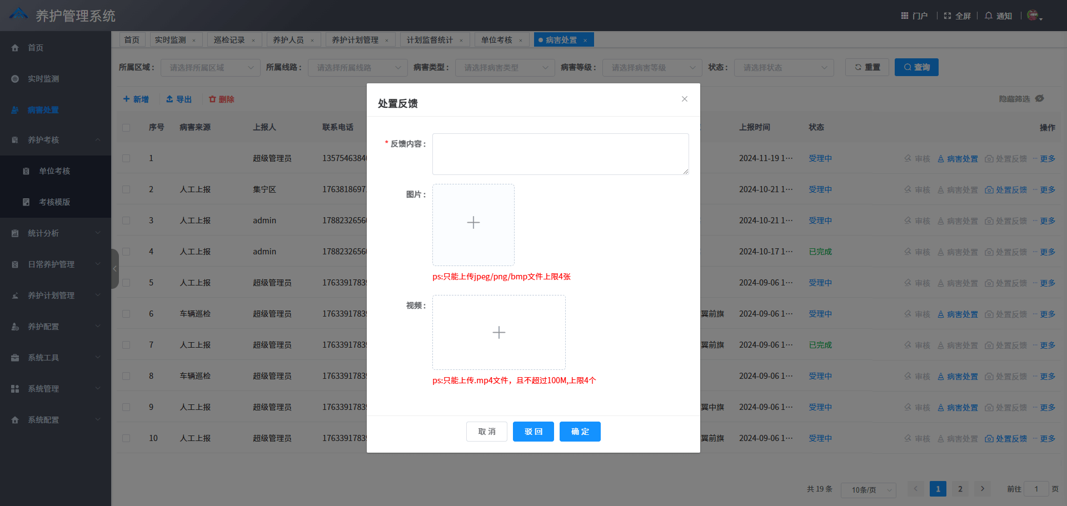Image resolution: width=1067 pixels, height=506 pixels.
Task: Switch to the 巡检记录 tab
Action: (x=230, y=39)
